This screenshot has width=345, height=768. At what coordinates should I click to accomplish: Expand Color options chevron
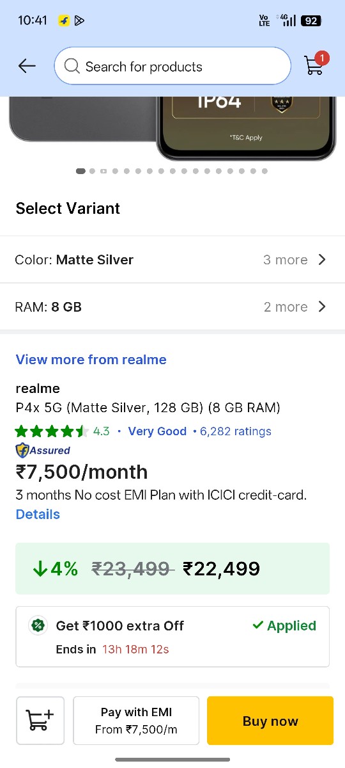[322, 259]
